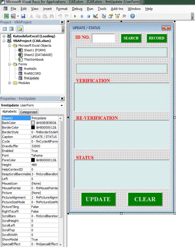The height and width of the screenshot is (247, 195).
Task: Click the toolbar options arrow at the toolbar's end
Action: coord(192,16)
